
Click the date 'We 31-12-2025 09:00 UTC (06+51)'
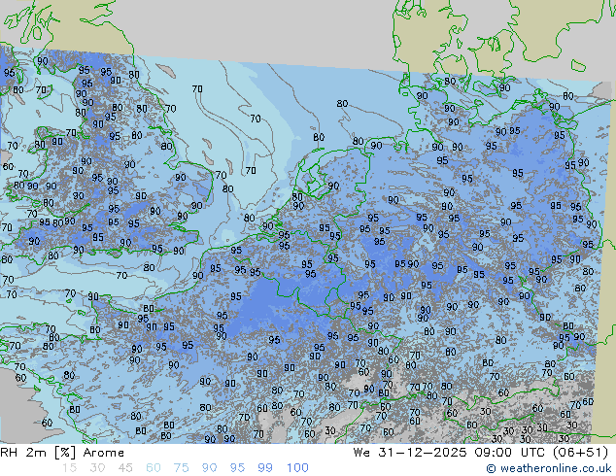(x=481, y=453)
